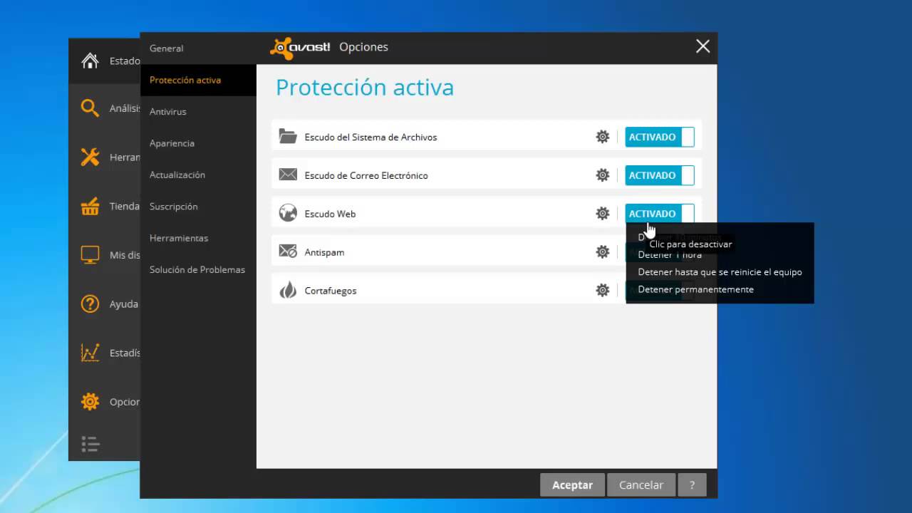Click the Análisis magnifier icon
This screenshot has height=513, width=912.
tap(90, 108)
